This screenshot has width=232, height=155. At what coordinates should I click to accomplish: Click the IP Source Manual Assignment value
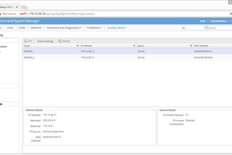(x=54, y=132)
